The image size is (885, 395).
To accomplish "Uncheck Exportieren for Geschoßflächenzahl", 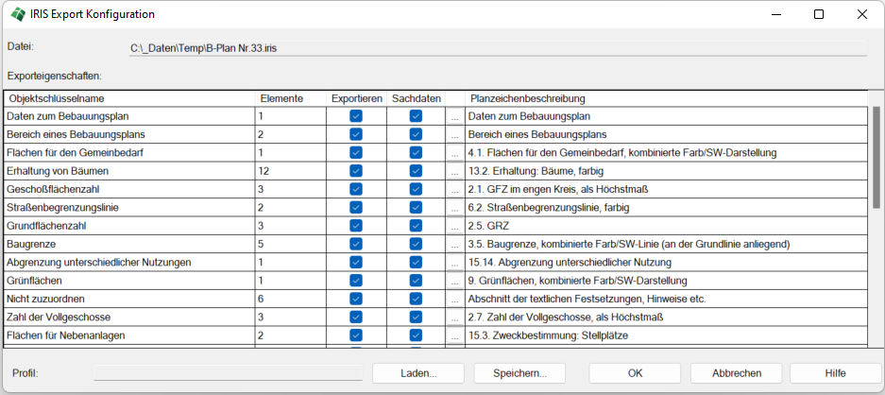I will [x=356, y=189].
